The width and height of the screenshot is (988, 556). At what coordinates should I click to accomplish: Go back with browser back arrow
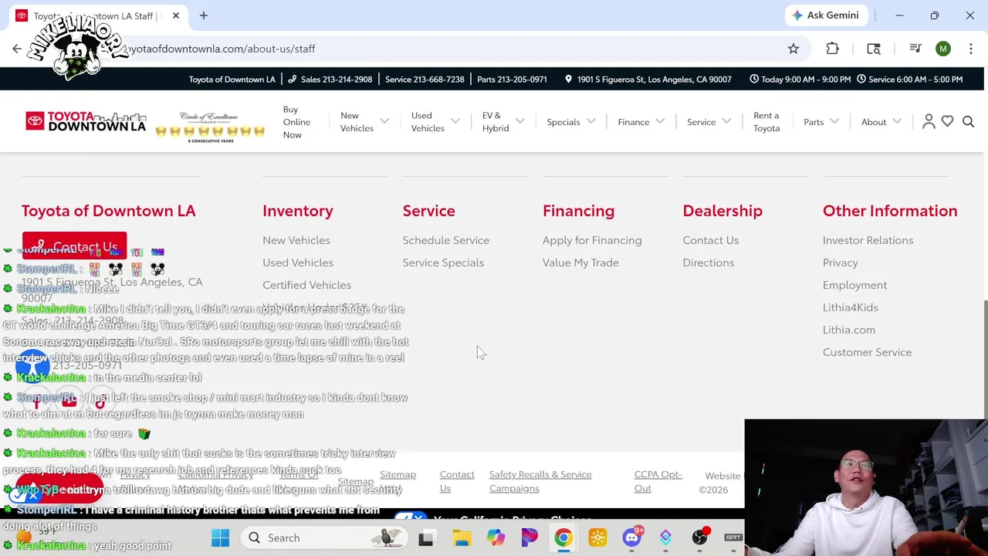pyautogui.click(x=17, y=49)
